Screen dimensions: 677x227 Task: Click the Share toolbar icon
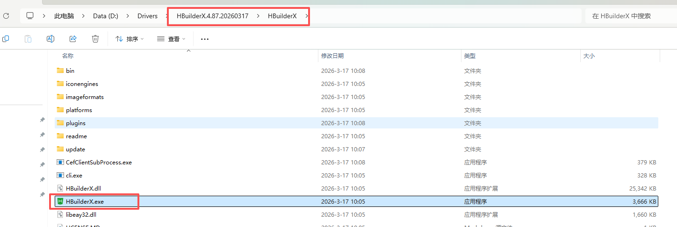73,39
